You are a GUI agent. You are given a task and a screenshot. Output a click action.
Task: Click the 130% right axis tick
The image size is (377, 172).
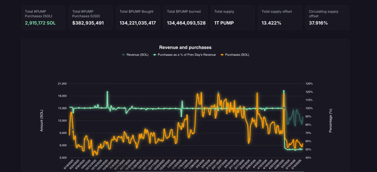coord(309,84)
